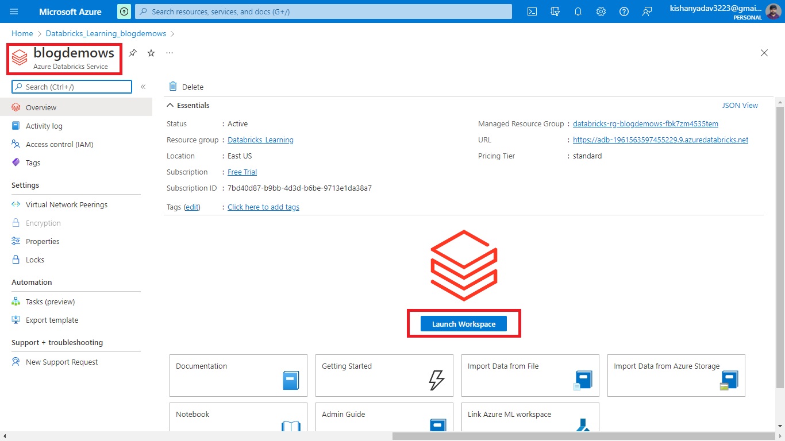Viewport: 785px width, 441px height.
Task: Open the Free Trial subscription link
Action: point(242,172)
